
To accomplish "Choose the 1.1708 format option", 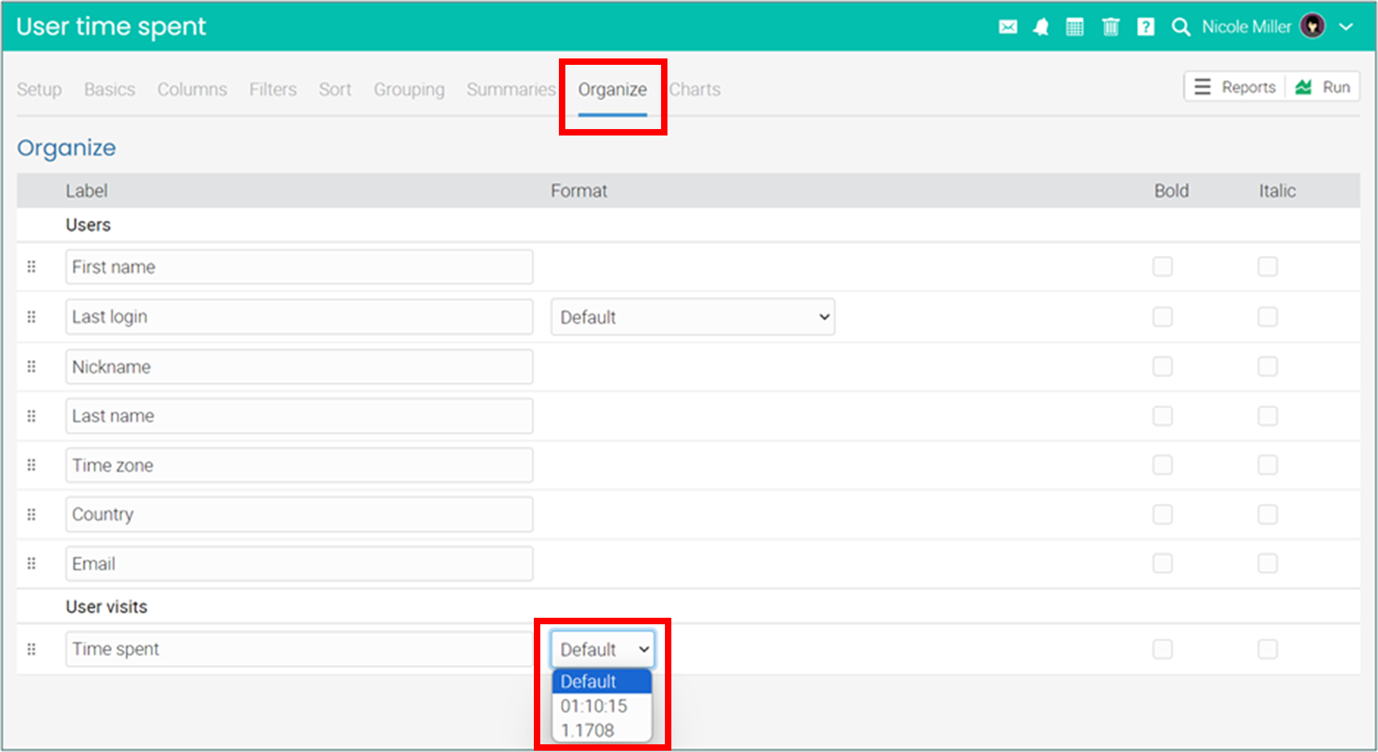I will pyautogui.click(x=588, y=730).
